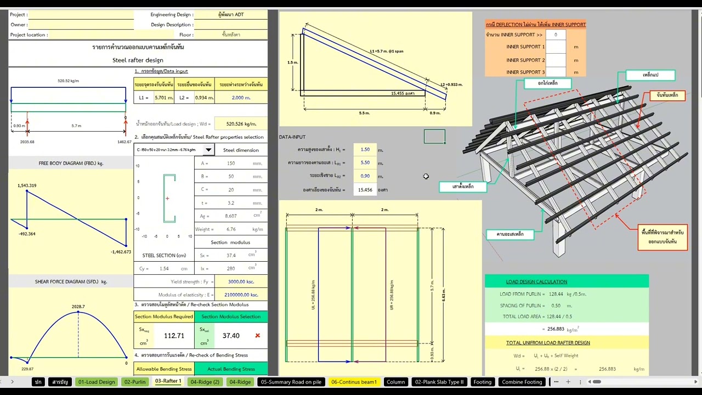The width and height of the screenshot is (702, 395).
Task: Select the number of INNER SUPPORT cell with 0
Action: coord(556,35)
